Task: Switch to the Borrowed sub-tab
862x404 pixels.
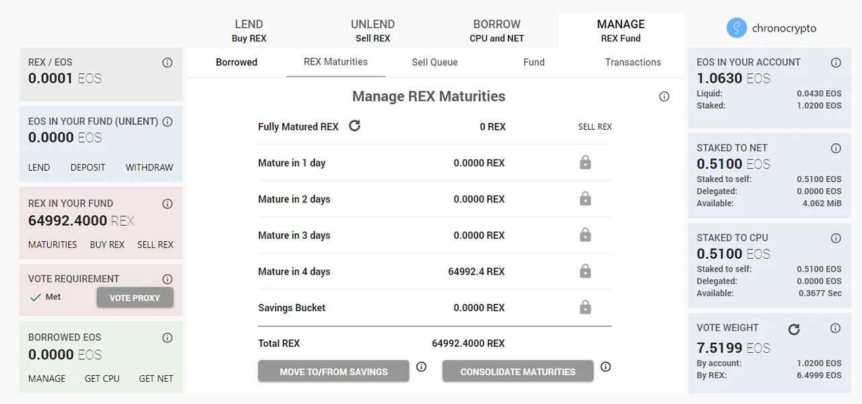Action: coord(236,63)
